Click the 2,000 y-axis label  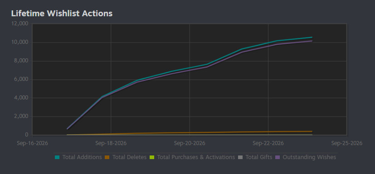point(21,117)
